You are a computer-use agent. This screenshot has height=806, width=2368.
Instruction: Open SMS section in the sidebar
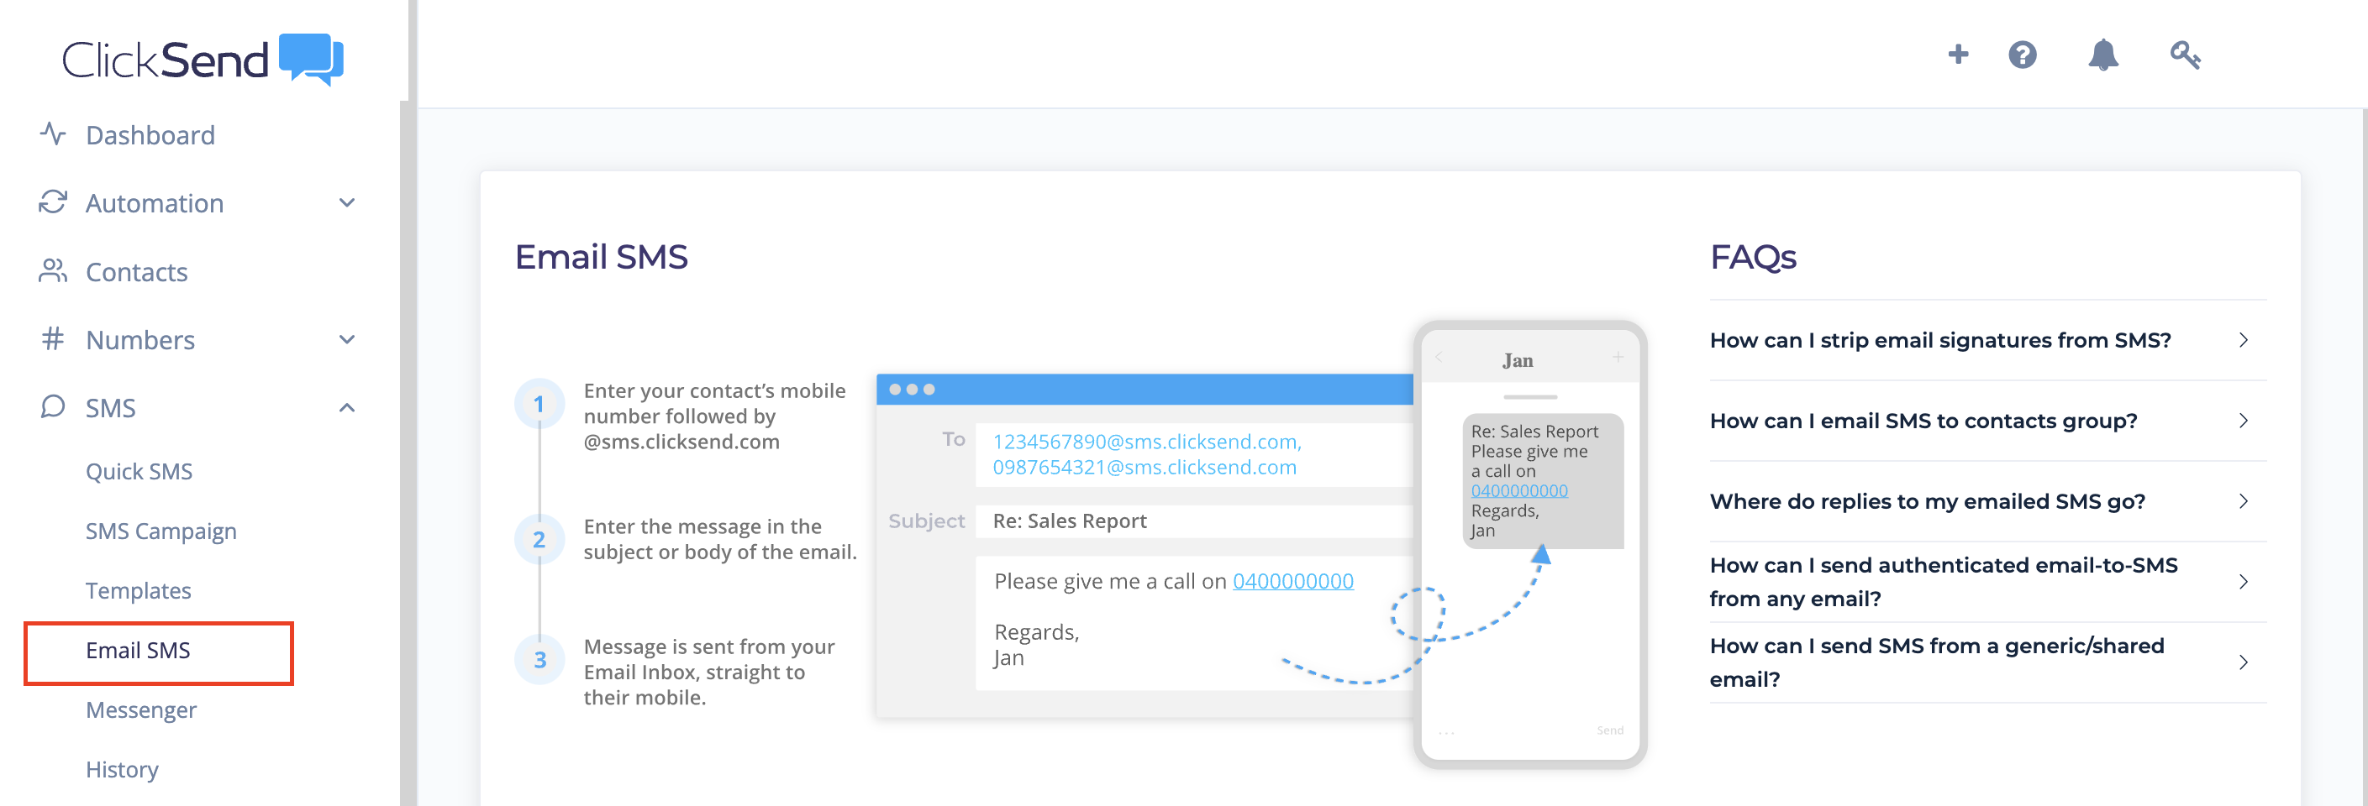pyautogui.click(x=110, y=409)
